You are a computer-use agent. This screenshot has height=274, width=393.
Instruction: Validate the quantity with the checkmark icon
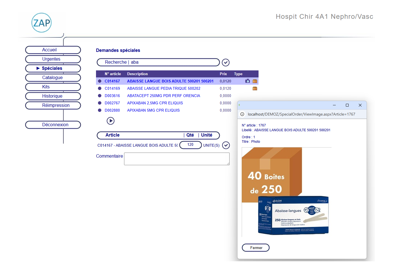coord(226,145)
